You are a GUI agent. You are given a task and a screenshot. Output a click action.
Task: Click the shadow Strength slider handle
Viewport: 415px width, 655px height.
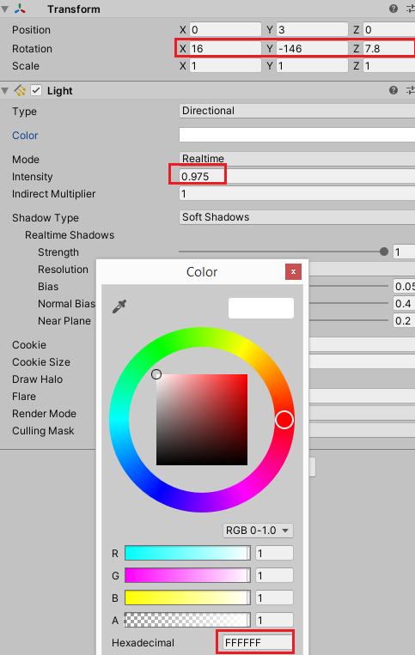[x=384, y=252]
